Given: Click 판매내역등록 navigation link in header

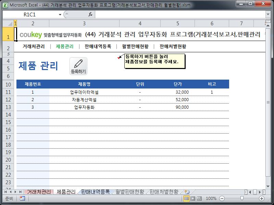Looking at the screenshot, I should [98, 46].
